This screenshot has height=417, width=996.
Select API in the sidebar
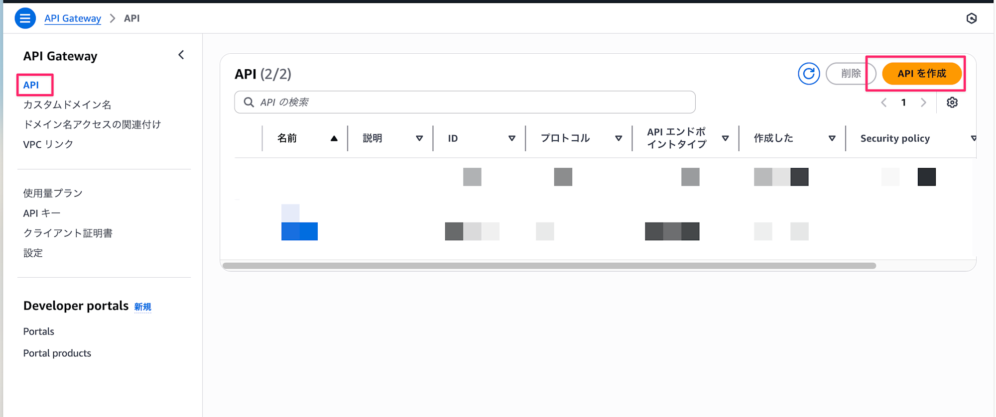click(31, 85)
